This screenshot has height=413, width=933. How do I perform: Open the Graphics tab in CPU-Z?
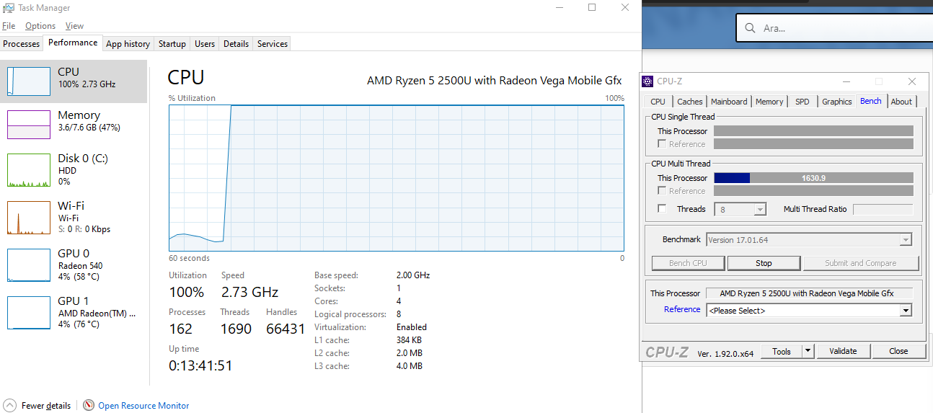837,102
